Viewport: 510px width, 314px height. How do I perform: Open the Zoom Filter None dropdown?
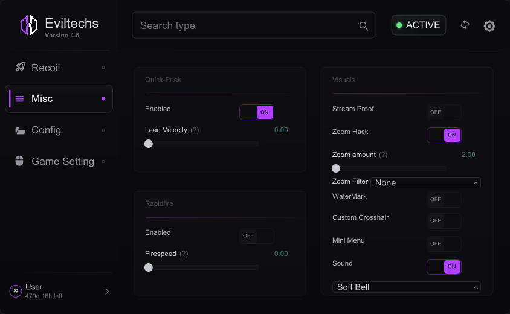(x=425, y=183)
